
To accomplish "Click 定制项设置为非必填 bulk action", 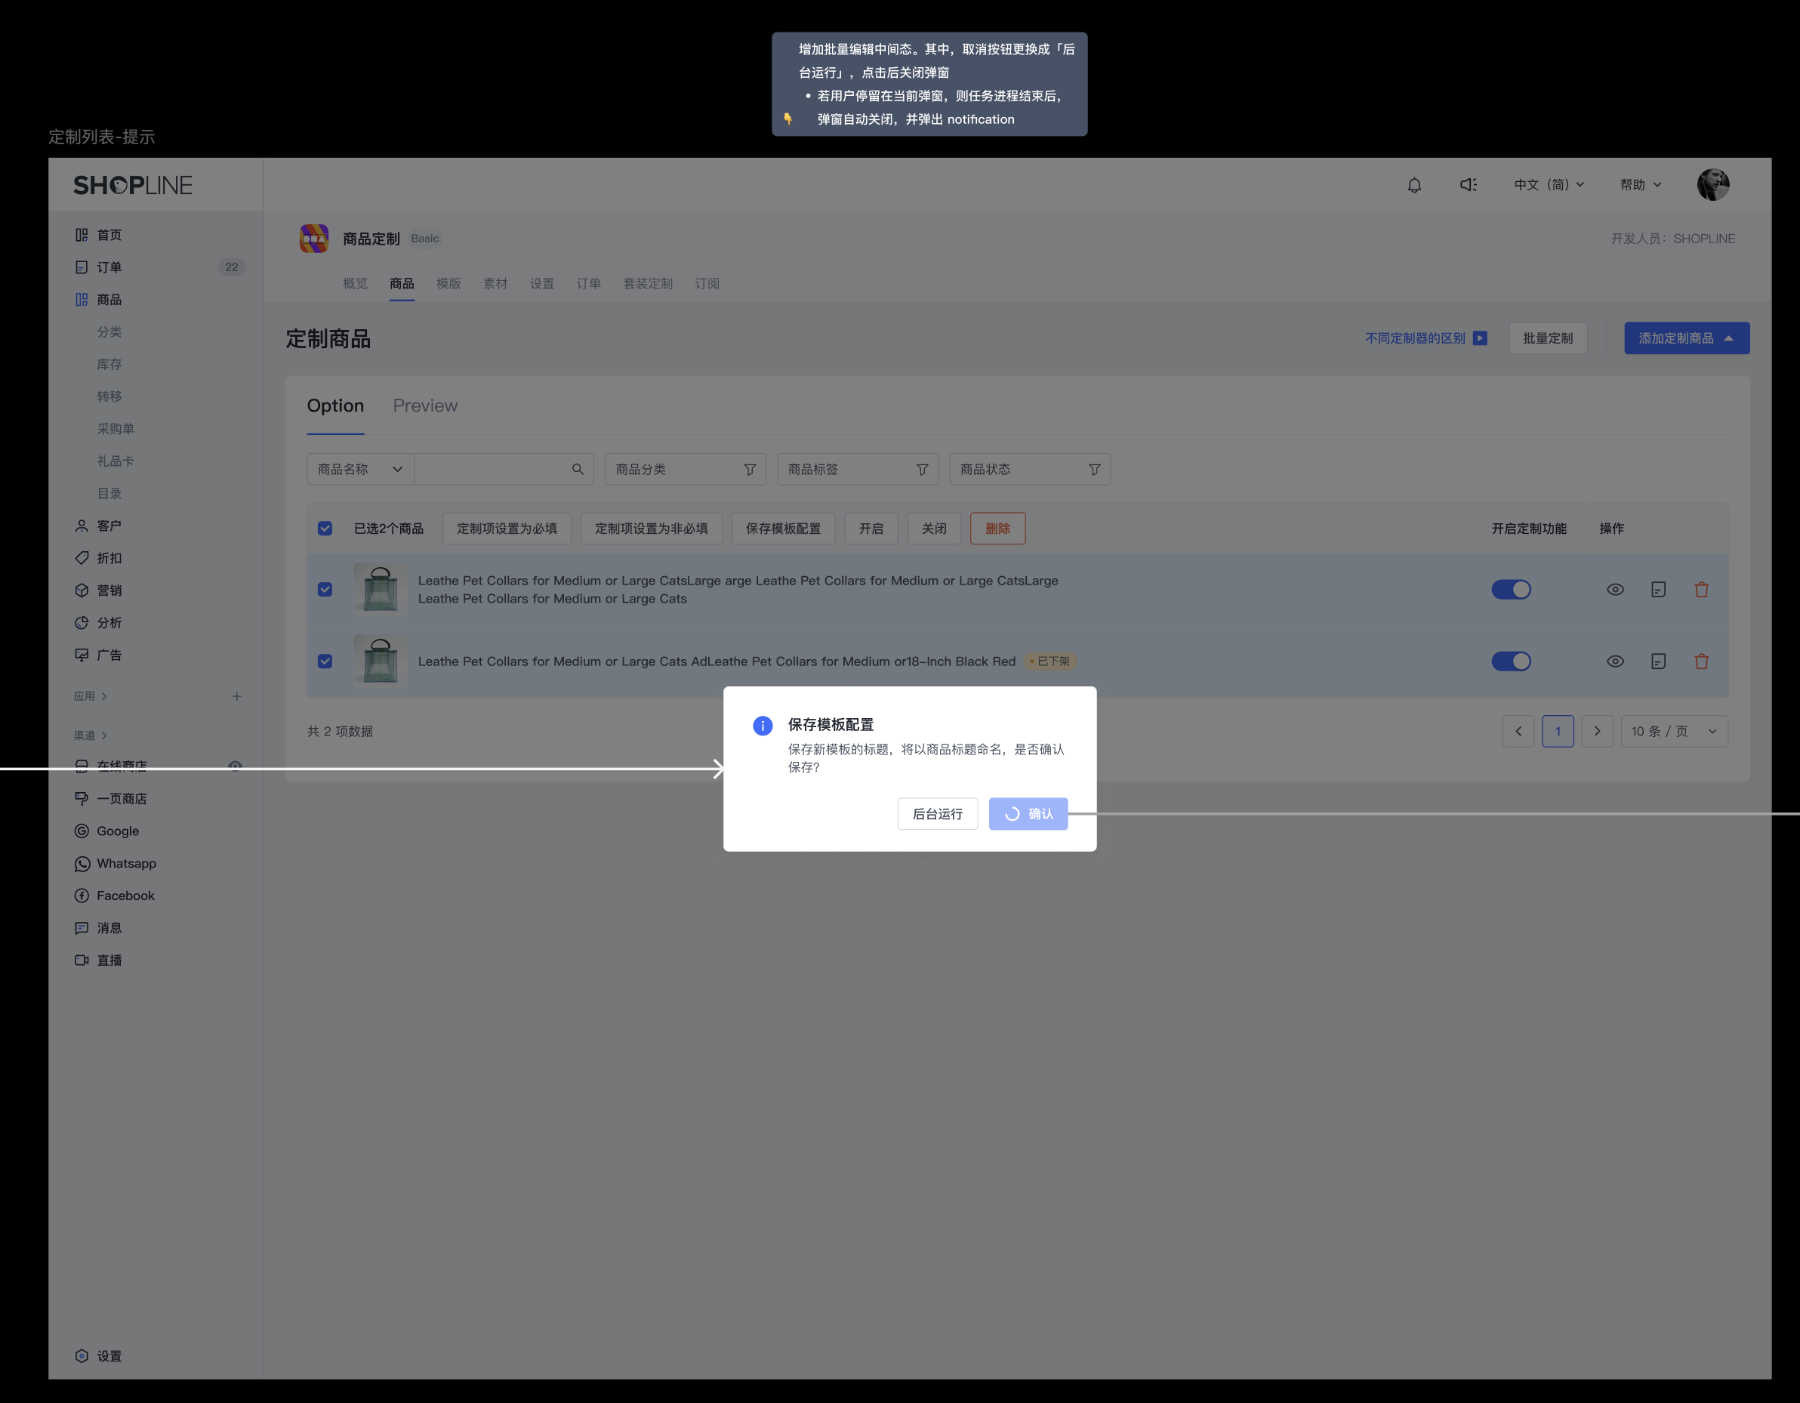I will (651, 529).
